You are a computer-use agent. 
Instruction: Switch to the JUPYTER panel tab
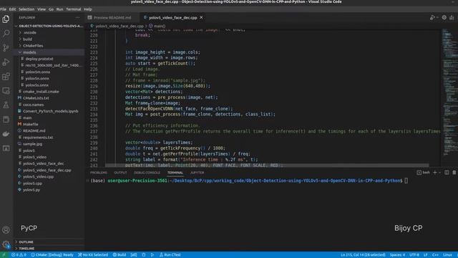(x=198, y=173)
